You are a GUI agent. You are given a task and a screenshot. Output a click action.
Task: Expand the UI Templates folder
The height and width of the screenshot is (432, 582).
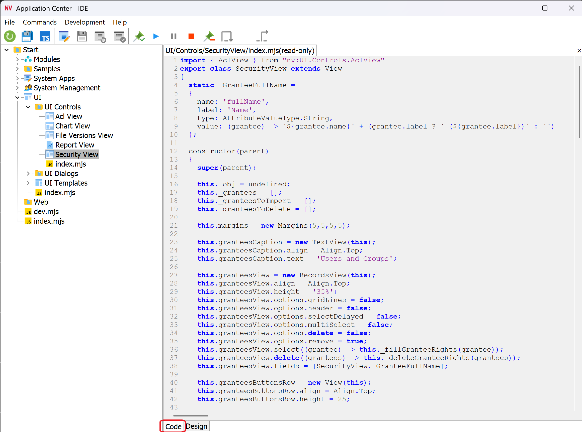tap(28, 183)
